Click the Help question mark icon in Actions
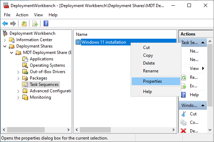The width and height of the screenshot is (214, 142). click(183, 95)
